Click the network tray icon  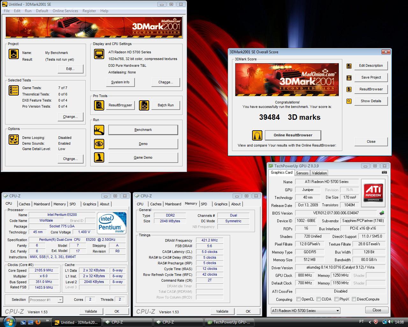click(384, 322)
